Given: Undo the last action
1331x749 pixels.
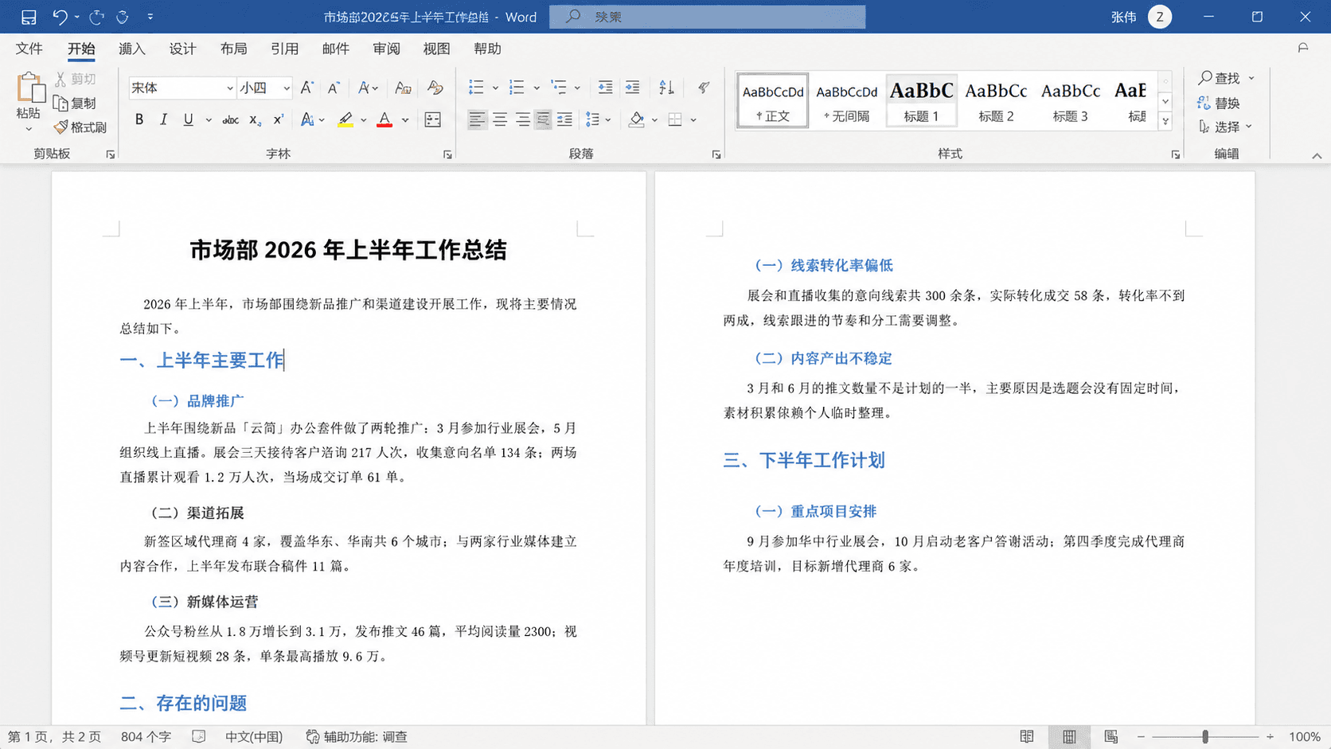Looking at the screenshot, I should tap(60, 17).
